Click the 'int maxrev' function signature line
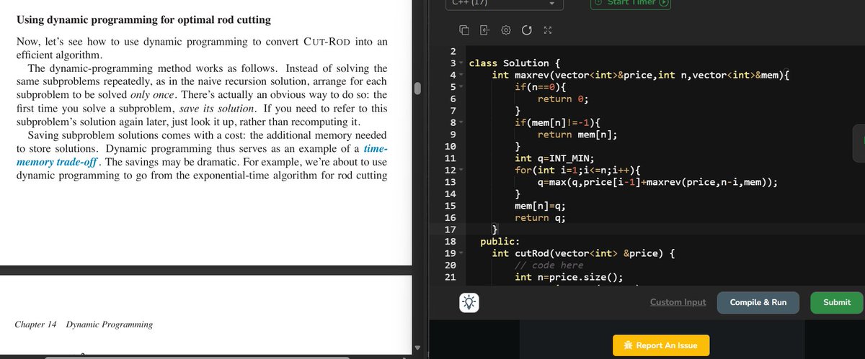Screen dimensions: 865x359 point(641,75)
